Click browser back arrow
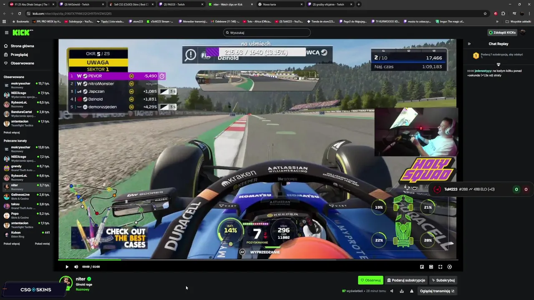 pyautogui.click(x=5, y=13)
